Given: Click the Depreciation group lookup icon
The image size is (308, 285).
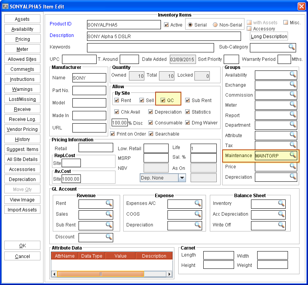Looking at the screenshot, I should click(x=293, y=177).
